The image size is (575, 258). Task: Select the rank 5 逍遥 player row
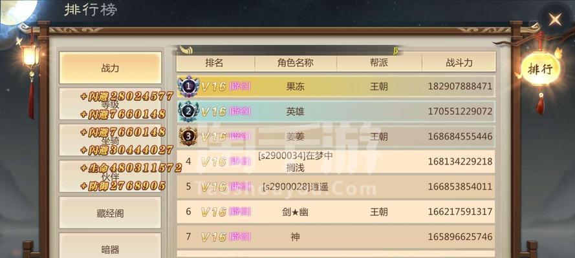336,187
